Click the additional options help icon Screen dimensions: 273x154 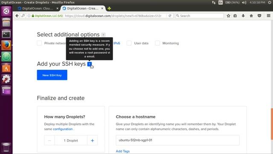tap(103, 35)
